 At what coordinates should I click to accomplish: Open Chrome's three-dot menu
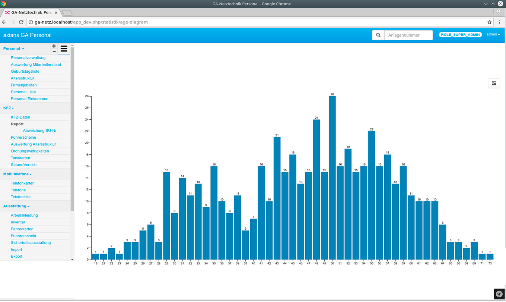click(x=499, y=22)
